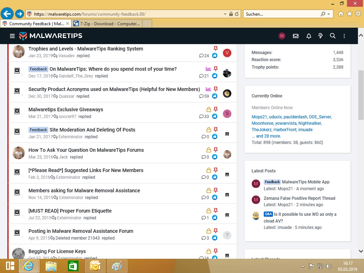
Task: Expand the address bar history dropdown
Action: pos(225,14)
